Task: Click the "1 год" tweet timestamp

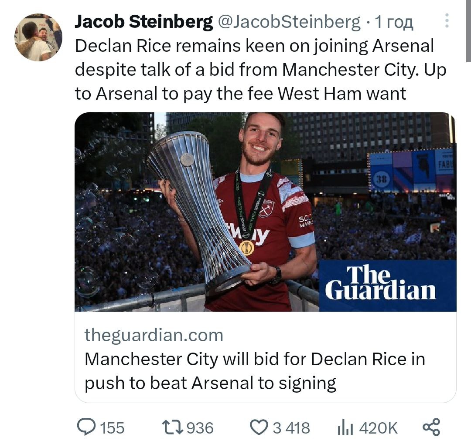Action: [394, 21]
